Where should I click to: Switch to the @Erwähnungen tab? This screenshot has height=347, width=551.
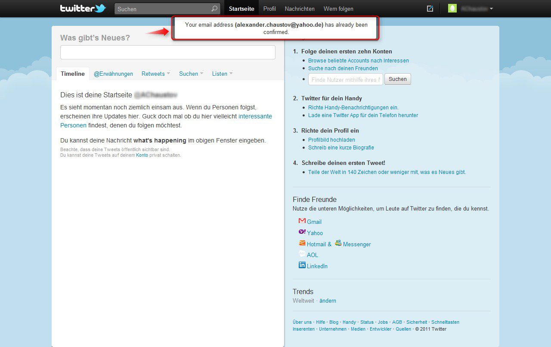pyautogui.click(x=114, y=74)
